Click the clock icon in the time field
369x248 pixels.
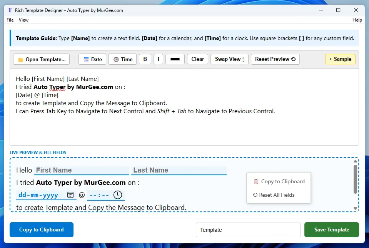click(118, 195)
